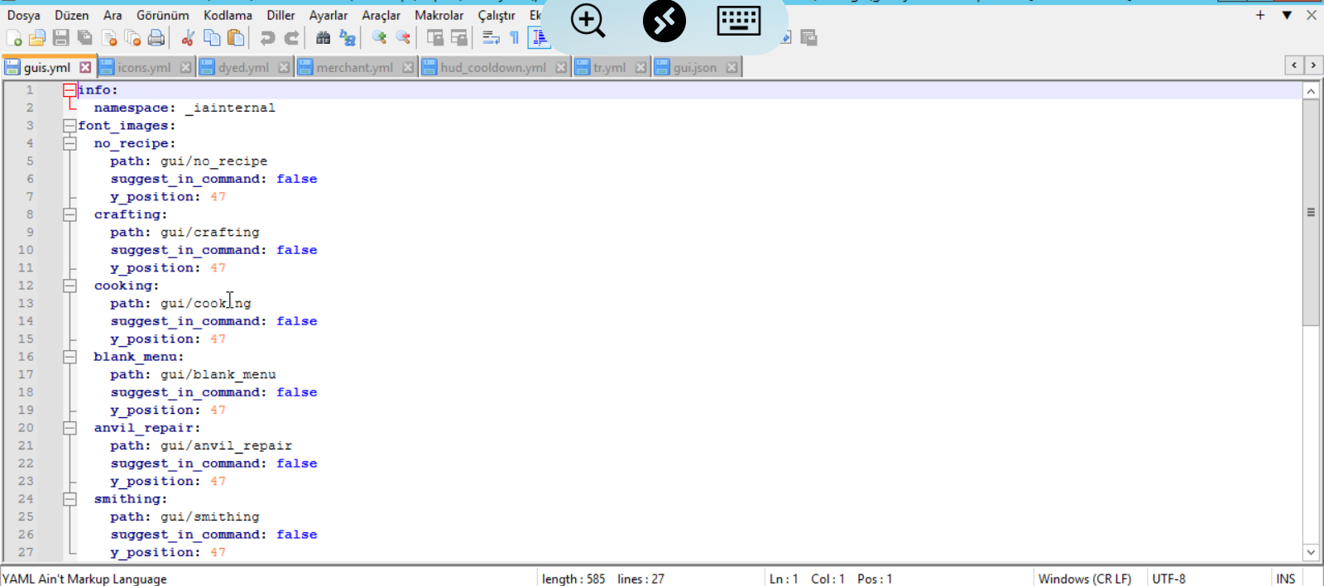Collapse the smithing: block
The image size is (1324, 586).
point(70,499)
